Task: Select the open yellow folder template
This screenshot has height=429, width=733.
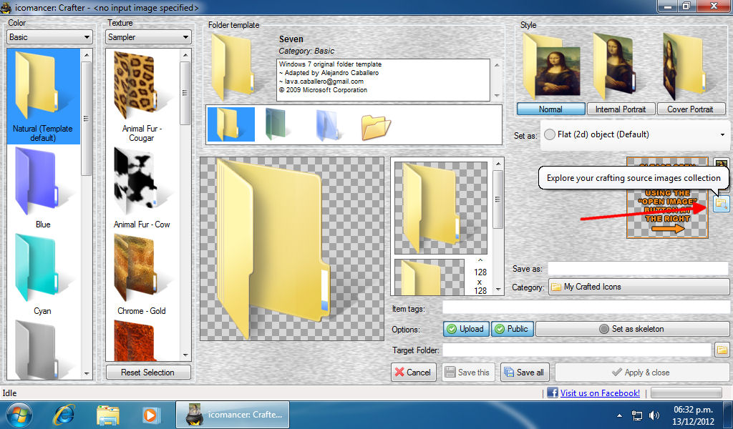Action: point(376,127)
